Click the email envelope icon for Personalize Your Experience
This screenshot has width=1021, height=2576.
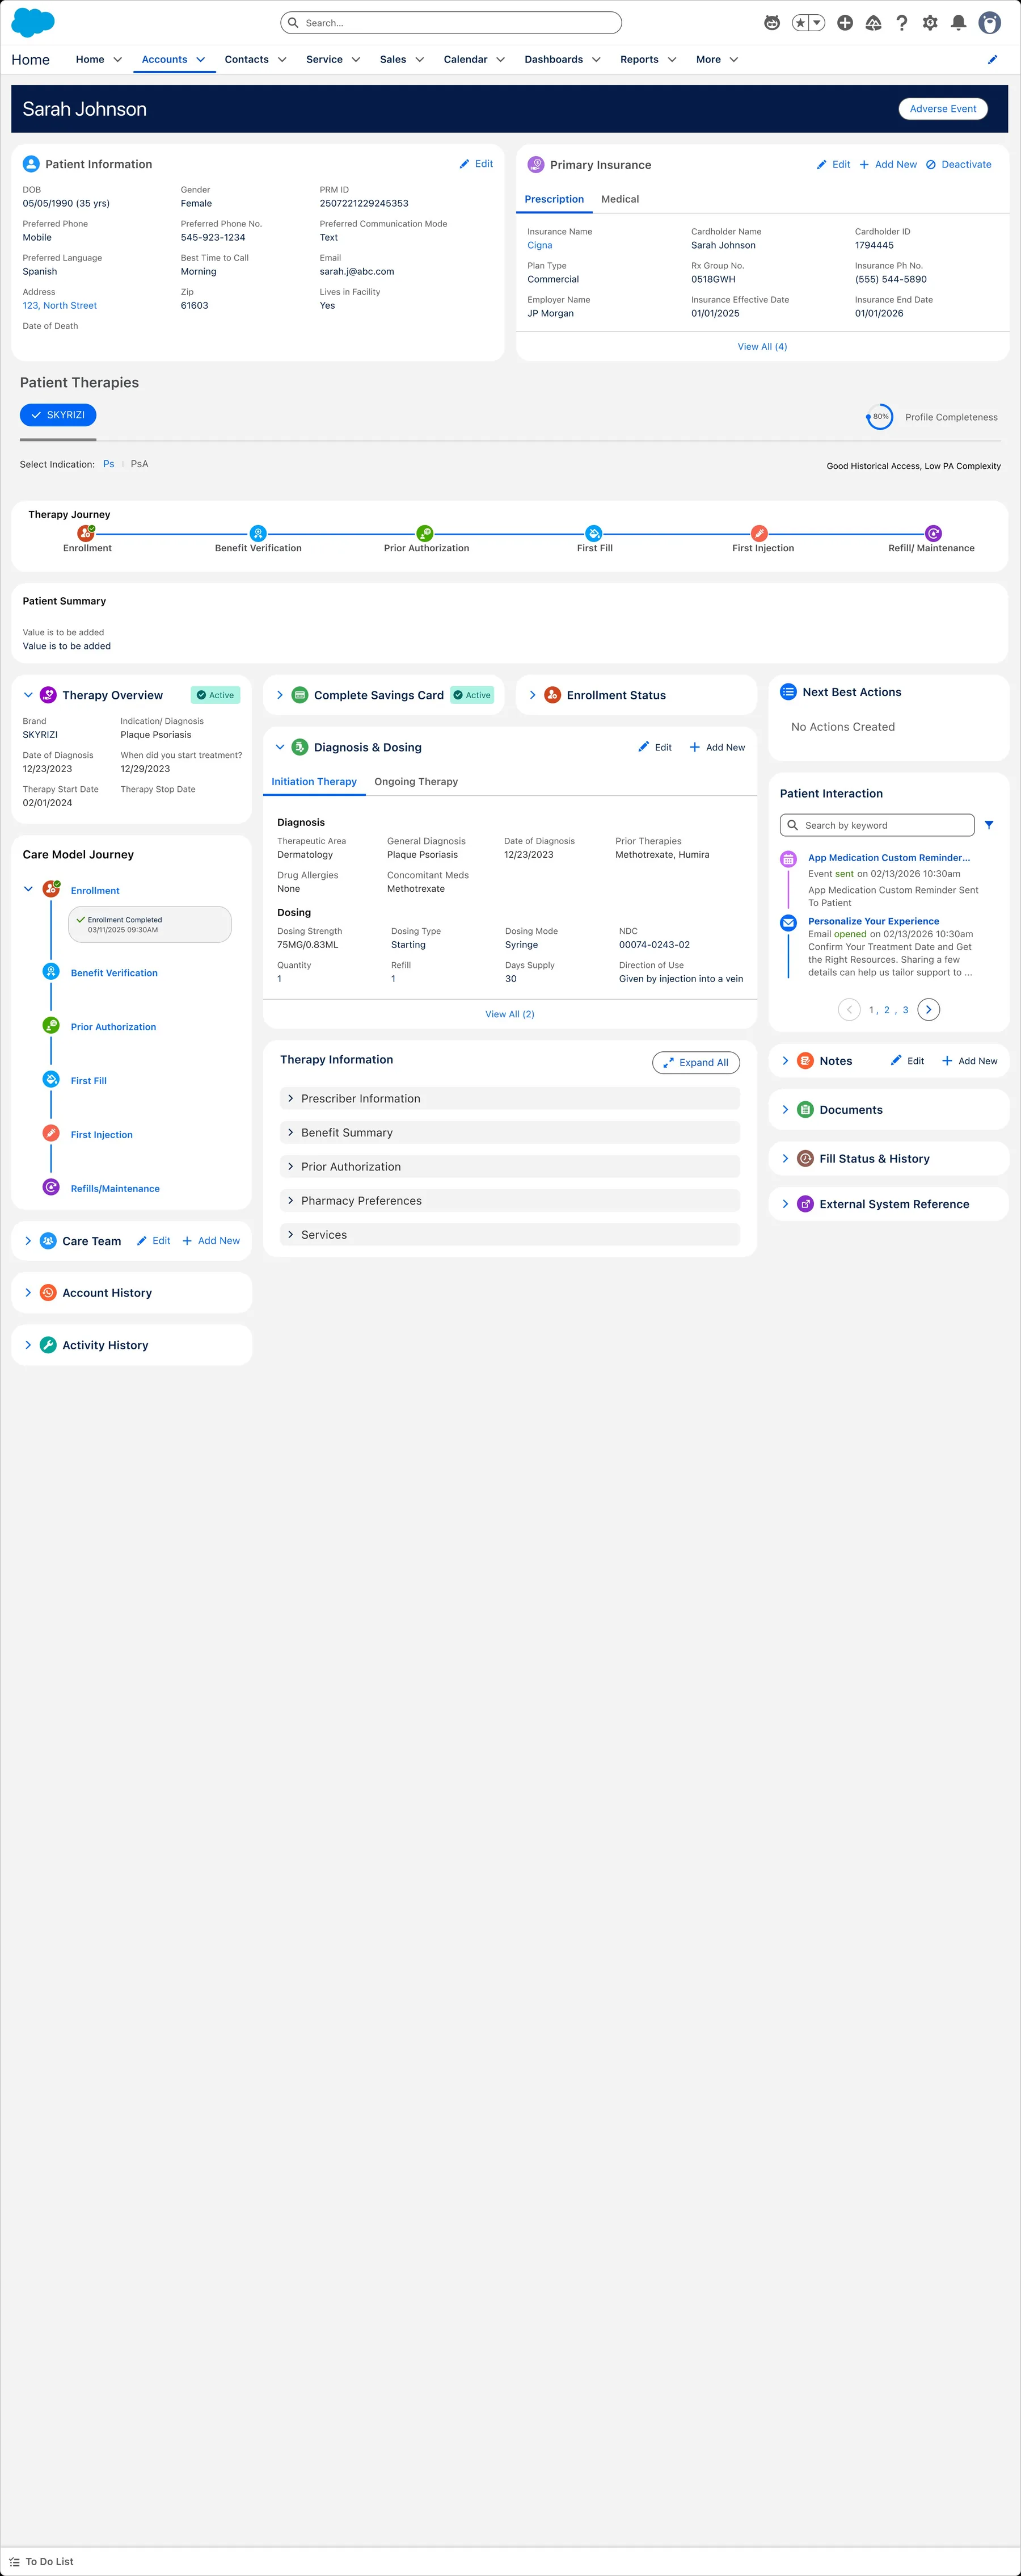788,923
